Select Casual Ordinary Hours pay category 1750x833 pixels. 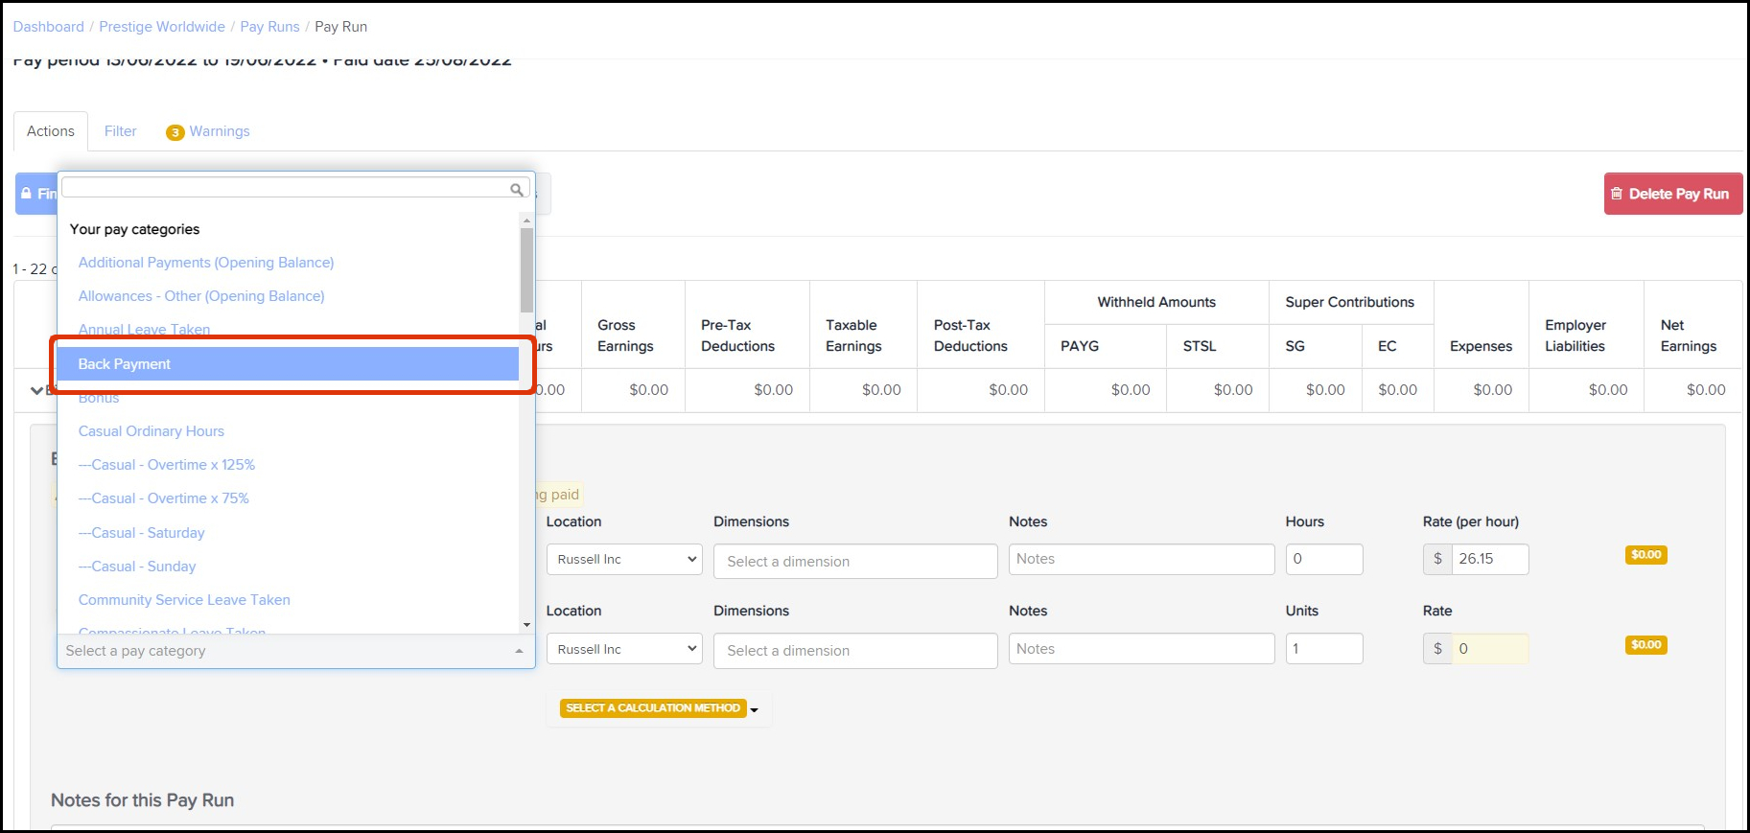click(x=152, y=431)
